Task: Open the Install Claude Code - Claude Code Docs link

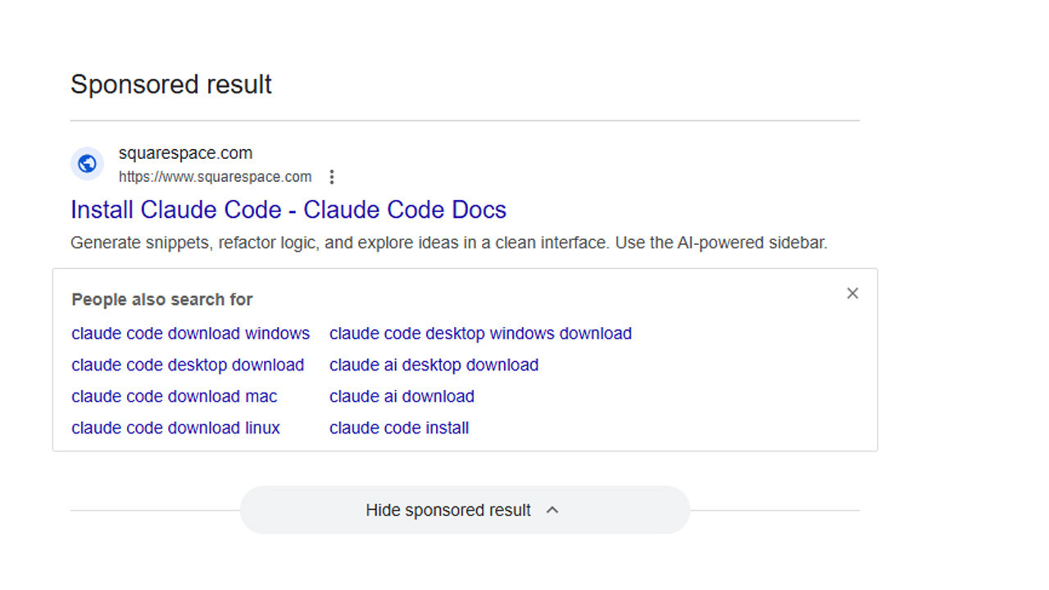Action: click(x=288, y=210)
